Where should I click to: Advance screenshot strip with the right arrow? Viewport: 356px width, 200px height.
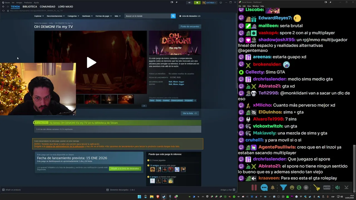pos(144,106)
